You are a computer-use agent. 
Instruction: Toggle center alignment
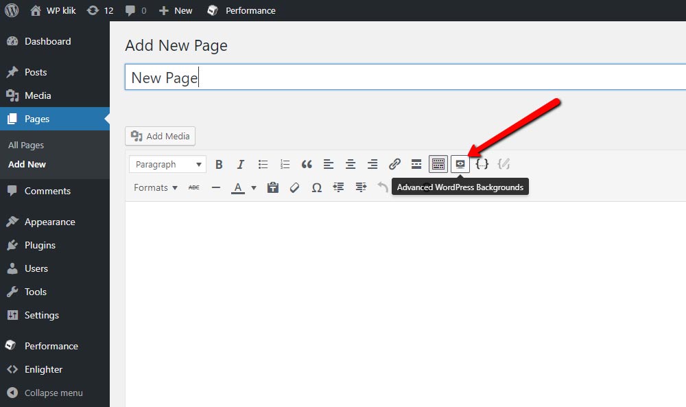[x=351, y=165]
